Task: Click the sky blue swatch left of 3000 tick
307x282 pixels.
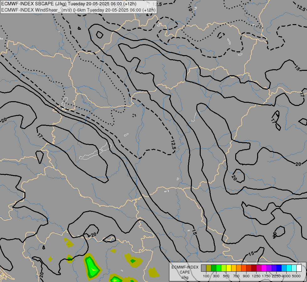Action: point(284,268)
